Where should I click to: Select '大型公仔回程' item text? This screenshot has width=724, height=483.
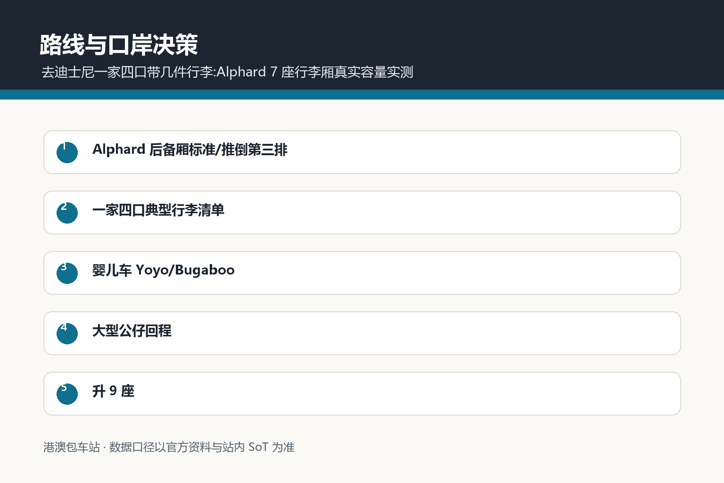pyautogui.click(x=132, y=331)
